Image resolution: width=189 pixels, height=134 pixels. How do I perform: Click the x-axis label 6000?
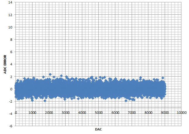click(x=115, y=113)
